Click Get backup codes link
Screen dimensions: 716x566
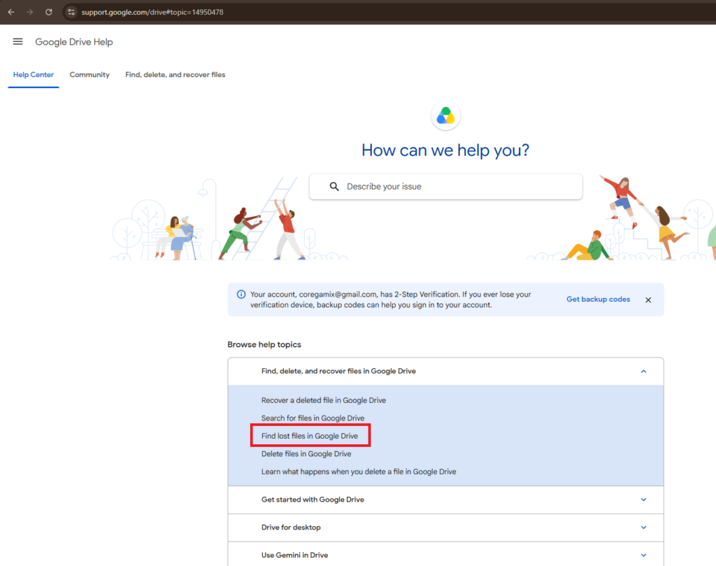(x=599, y=299)
